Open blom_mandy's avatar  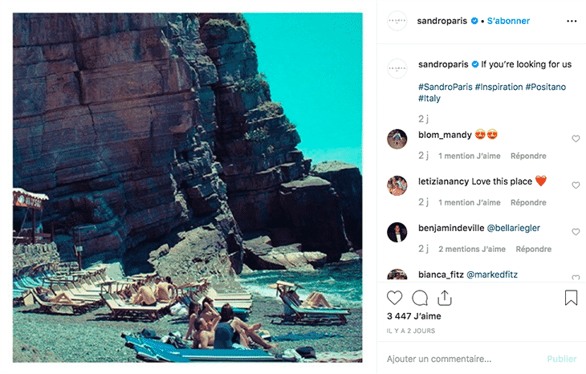point(397,140)
